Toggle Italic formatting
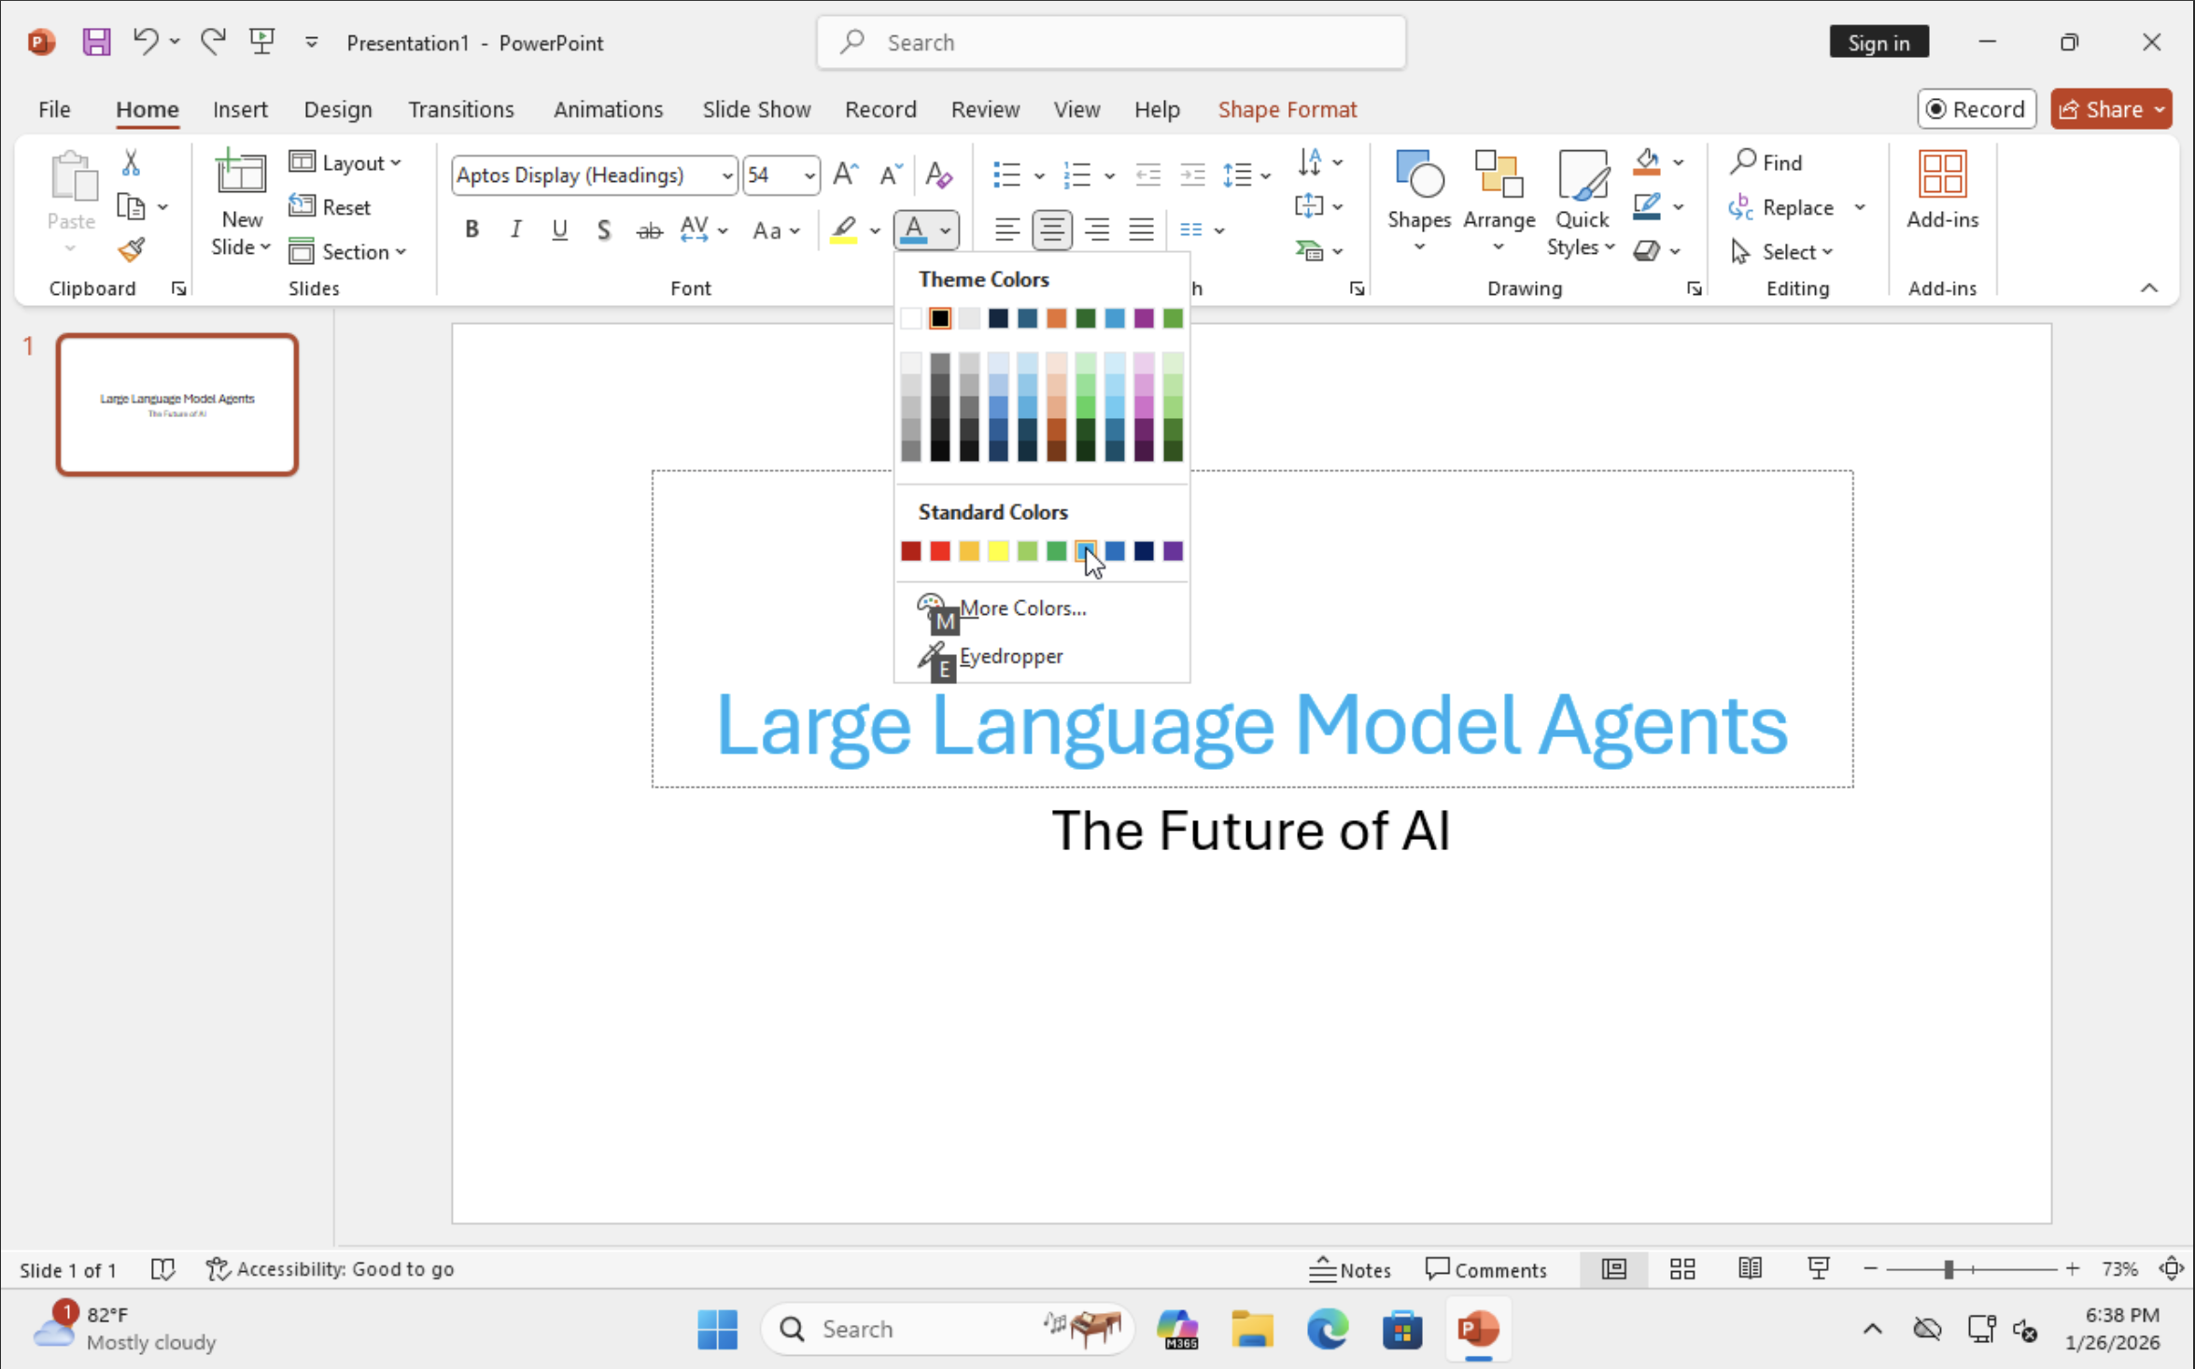Viewport: 2195px width, 1369px height. (515, 230)
